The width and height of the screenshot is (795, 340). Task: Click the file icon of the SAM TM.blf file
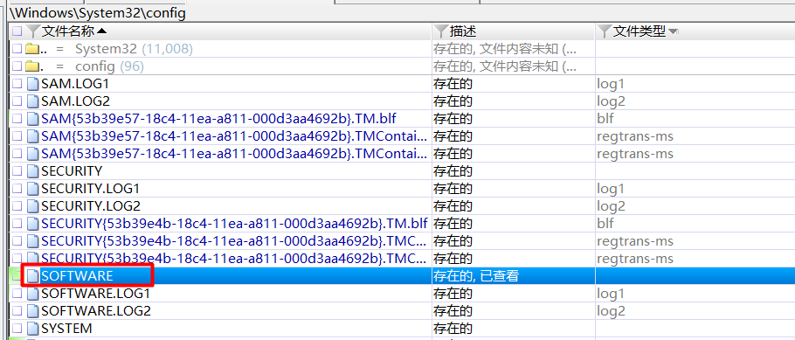pyautogui.click(x=33, y=119)
